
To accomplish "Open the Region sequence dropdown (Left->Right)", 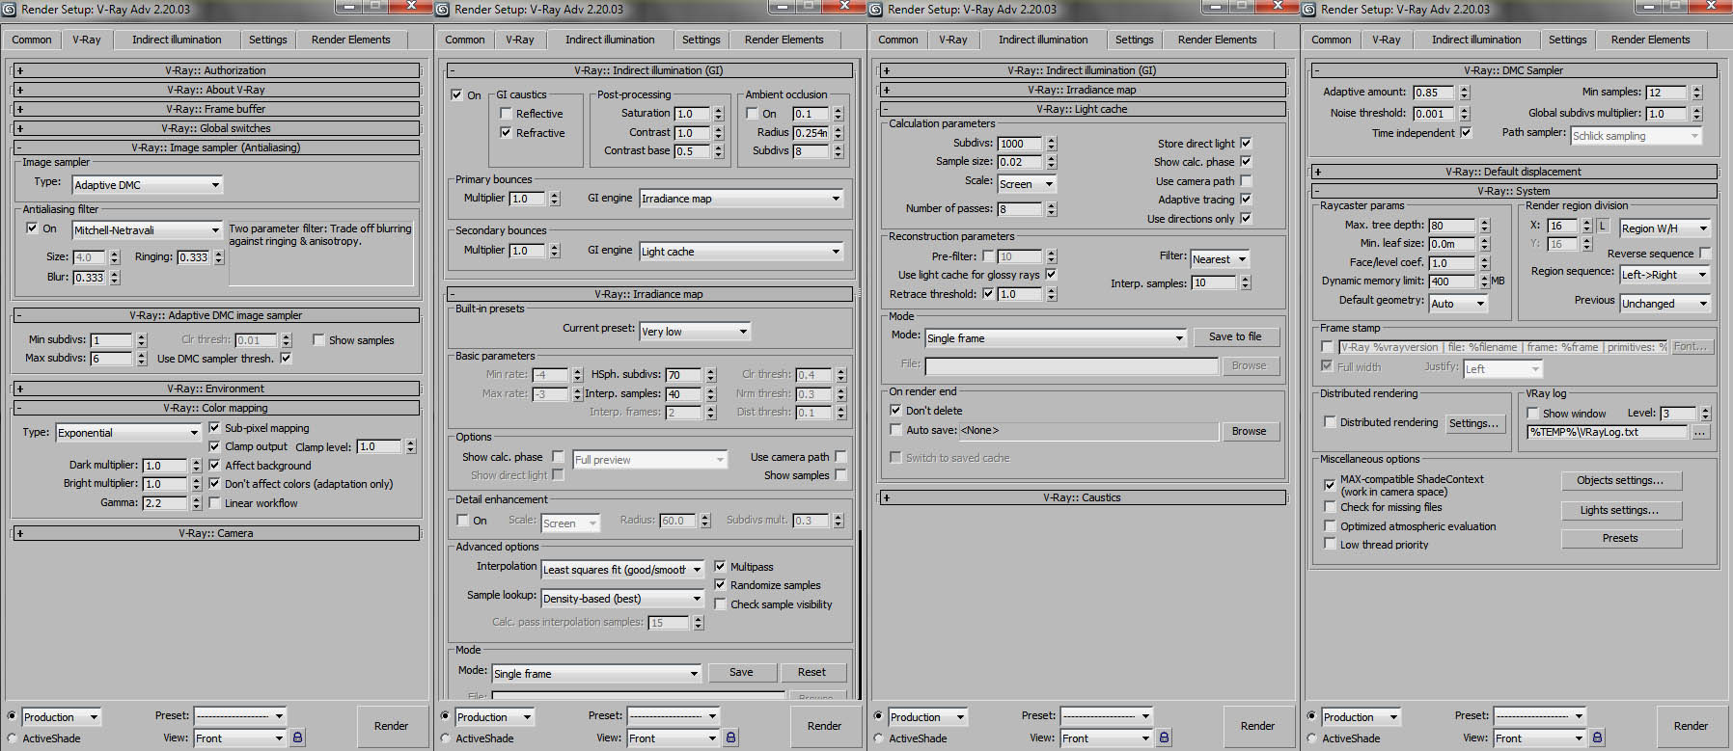I will pyautogui.click(x=1664, y=275).
